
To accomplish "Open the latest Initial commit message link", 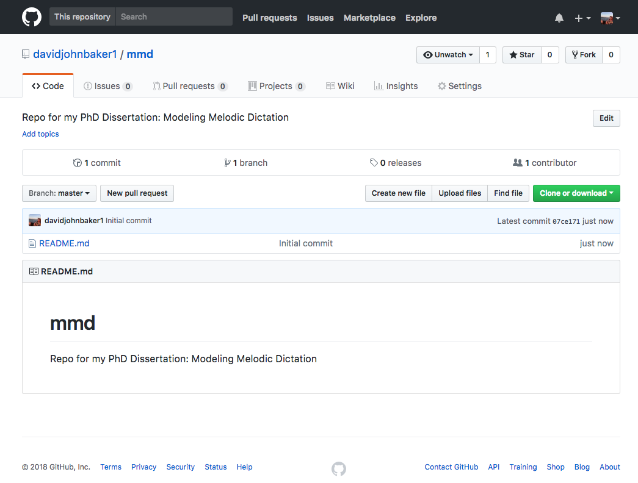I will click(x=129, y=220).
